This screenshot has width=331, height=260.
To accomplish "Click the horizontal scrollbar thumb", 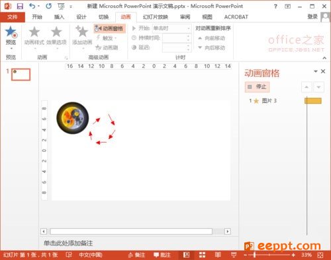I will pos(131,232).
